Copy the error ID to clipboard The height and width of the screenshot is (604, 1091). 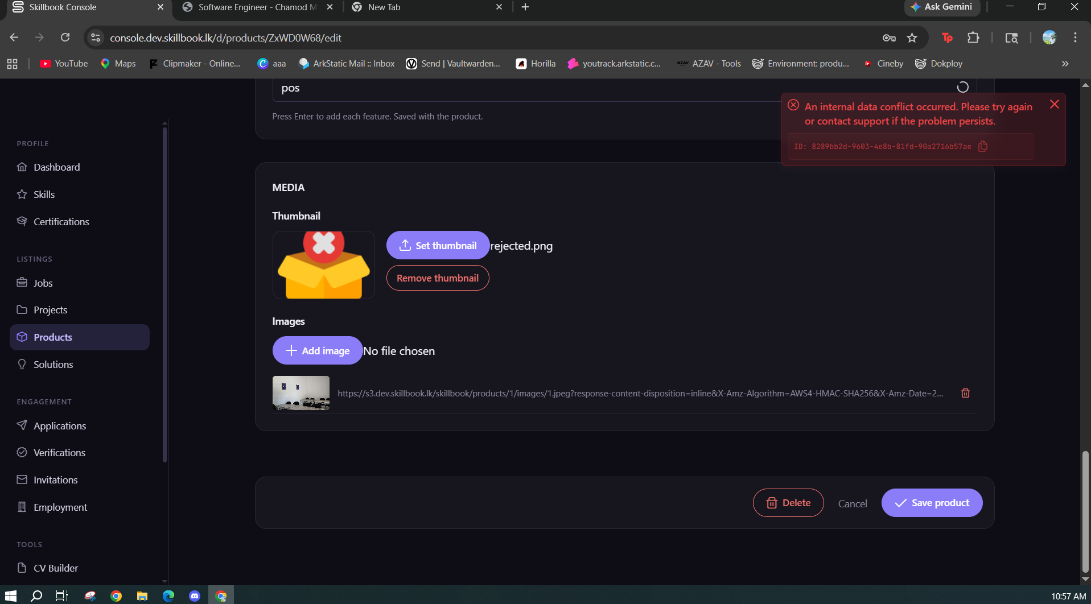point(982,146)
